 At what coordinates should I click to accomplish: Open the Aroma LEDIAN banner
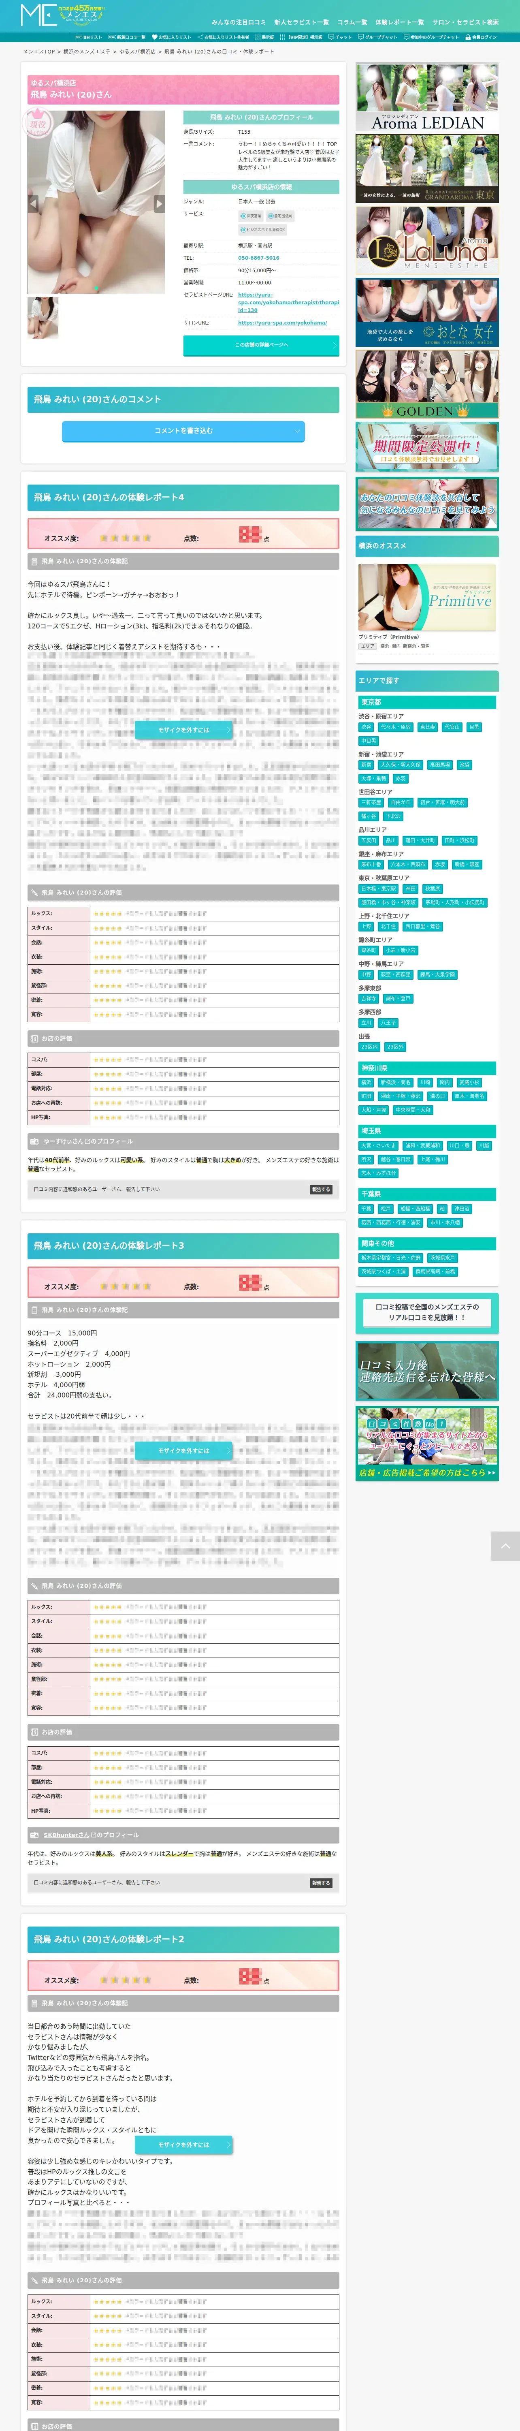pos(428,98)
